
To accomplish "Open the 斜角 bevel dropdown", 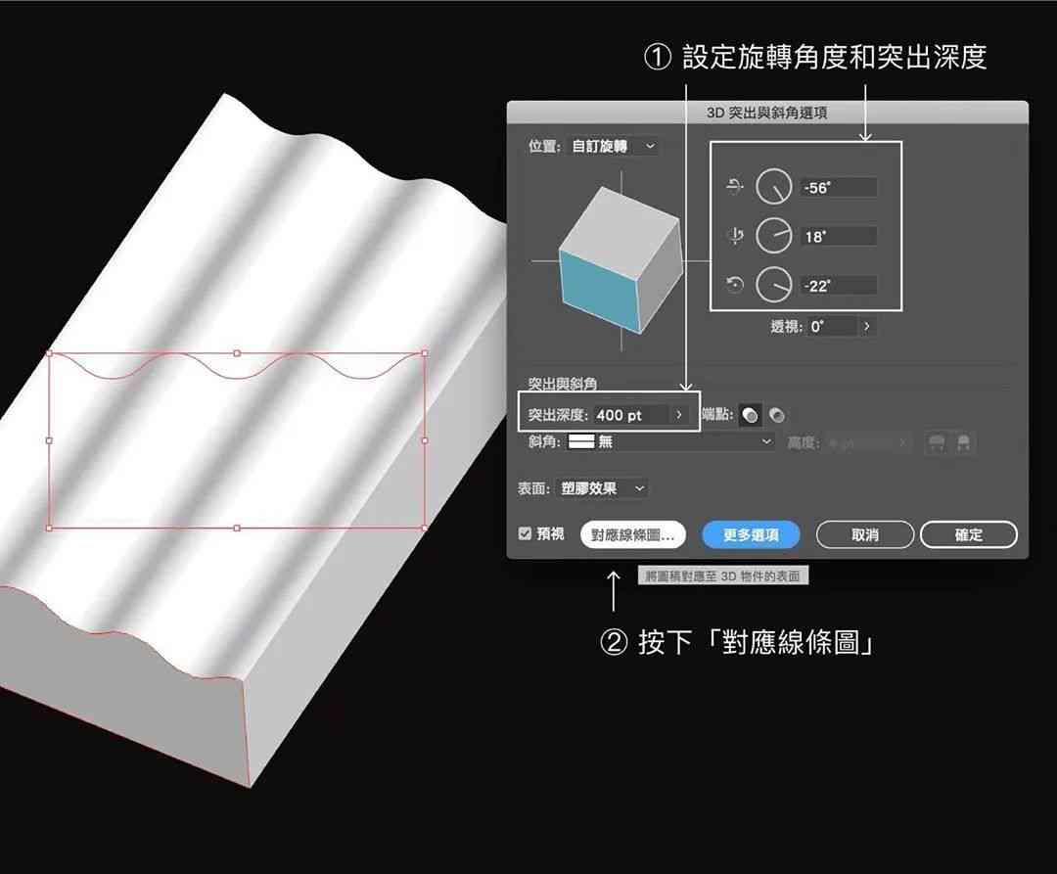I will click(670, 442).
